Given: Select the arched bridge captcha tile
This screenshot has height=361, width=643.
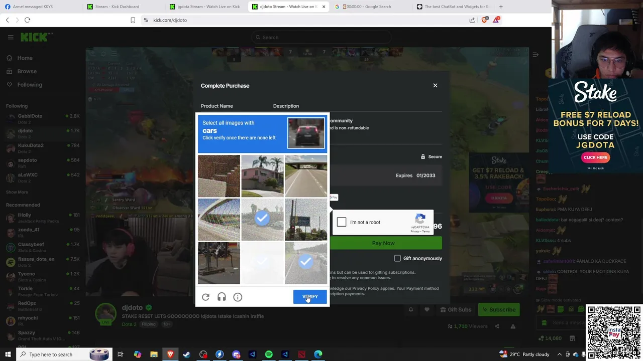Looking at the screenshot, I should pos(219,220).
